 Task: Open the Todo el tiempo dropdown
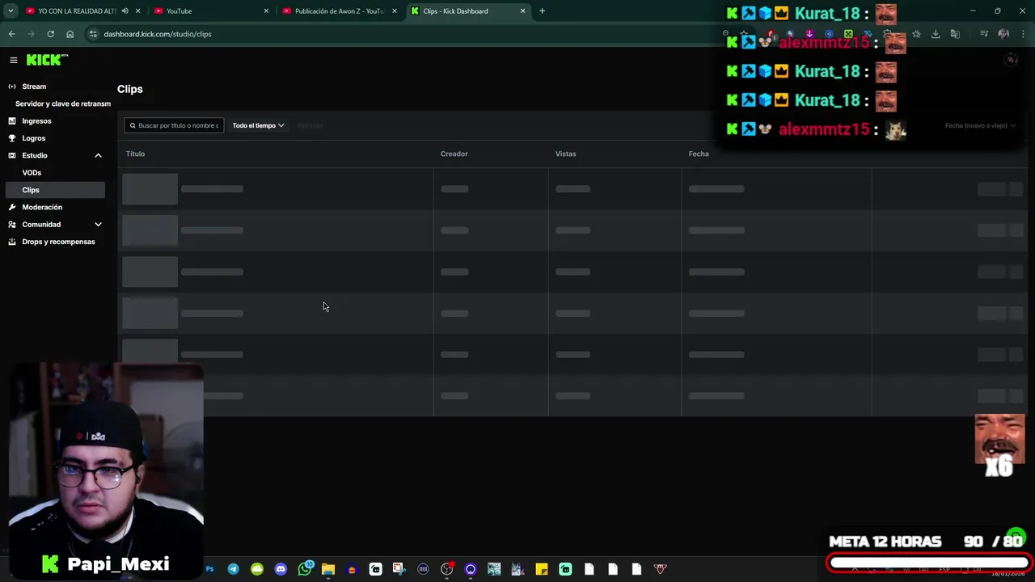tap(258, 125)
